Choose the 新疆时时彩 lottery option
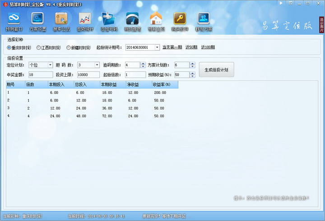Viewport: 325px width, 221px height. tap(69, 47)
